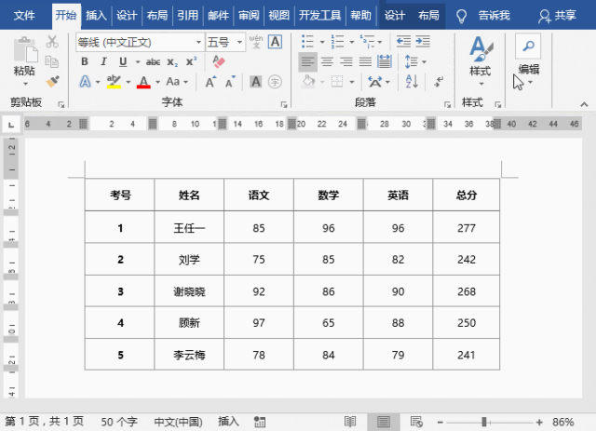Toggle strikethrough abc formatting
596x431 pixels.
click(153, 61)
